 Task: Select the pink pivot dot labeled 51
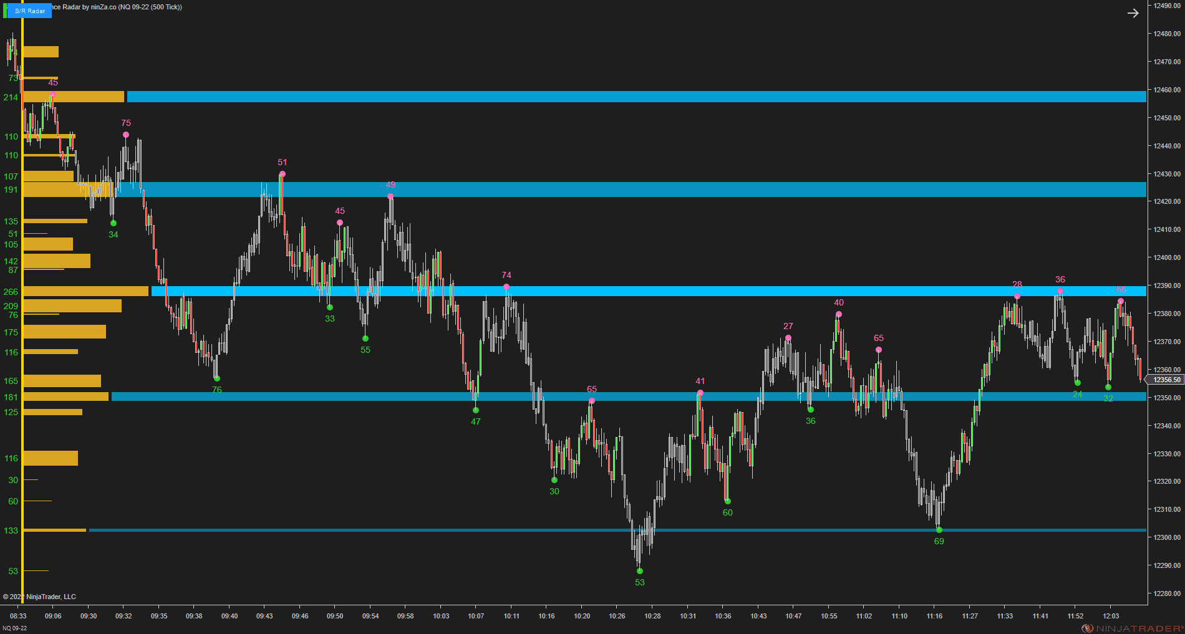pyautogui.click(x=283, y=174)
